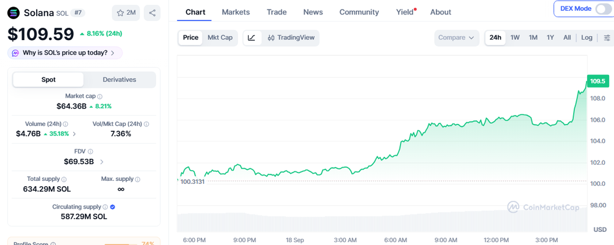
Task: Open chart settings sliders icon
Action: point(607,38)
